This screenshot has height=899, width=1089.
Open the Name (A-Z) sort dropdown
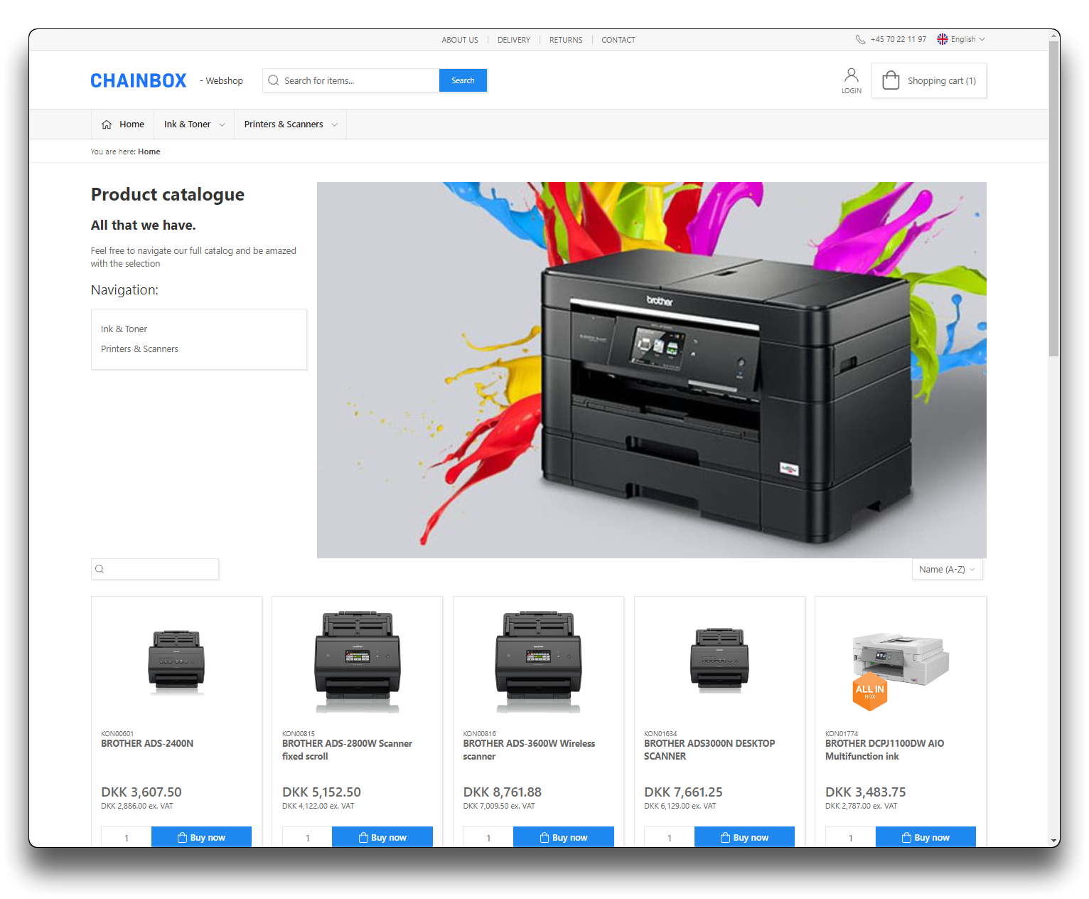tap(947, 570)
